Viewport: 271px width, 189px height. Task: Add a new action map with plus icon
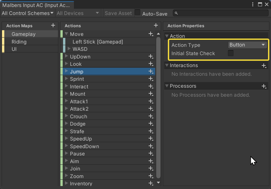coord(53,26)
